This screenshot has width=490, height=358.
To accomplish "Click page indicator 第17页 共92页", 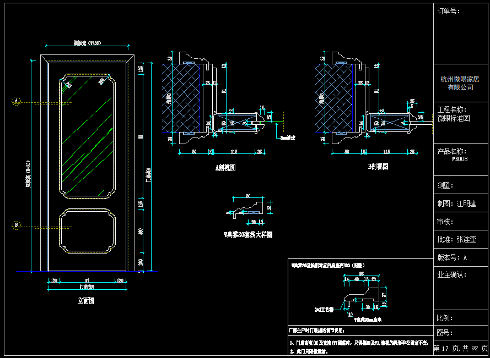I will [461, 348].
